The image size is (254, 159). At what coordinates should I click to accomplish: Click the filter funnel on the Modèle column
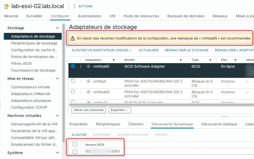pos(181,60)
